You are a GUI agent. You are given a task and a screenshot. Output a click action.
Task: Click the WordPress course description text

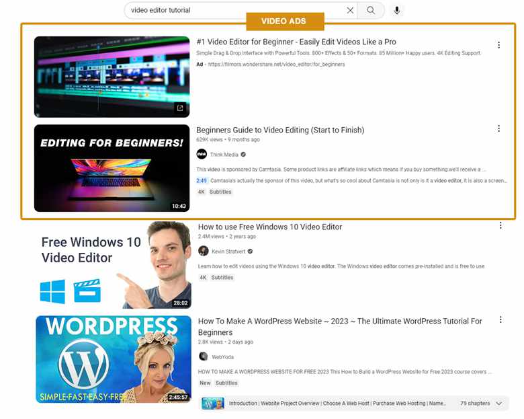345,372
